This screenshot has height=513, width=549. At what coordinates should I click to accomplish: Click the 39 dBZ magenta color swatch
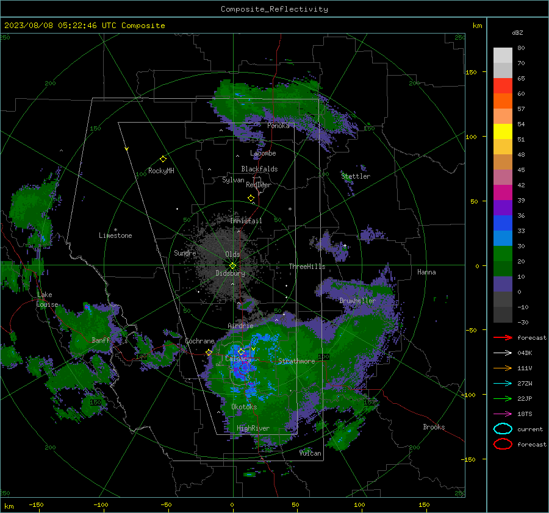tap(503, 192)
